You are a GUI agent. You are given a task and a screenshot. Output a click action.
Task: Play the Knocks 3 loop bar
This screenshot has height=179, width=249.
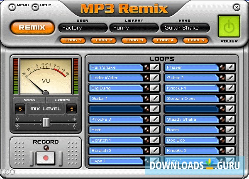[x=116, y=119]
